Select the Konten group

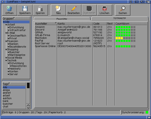click(x=14, y=71)
